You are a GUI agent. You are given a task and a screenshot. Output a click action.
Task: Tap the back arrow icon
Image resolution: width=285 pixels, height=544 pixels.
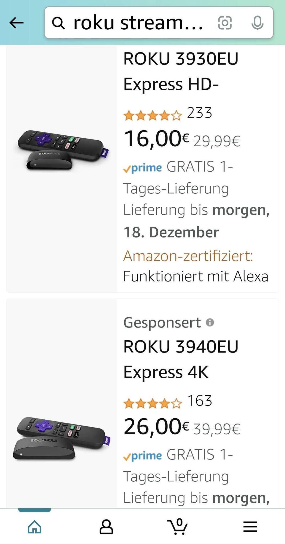tap(17, 23)
